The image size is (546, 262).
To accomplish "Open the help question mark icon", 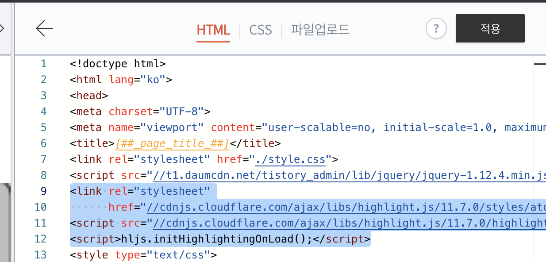I will pos(436,29).
